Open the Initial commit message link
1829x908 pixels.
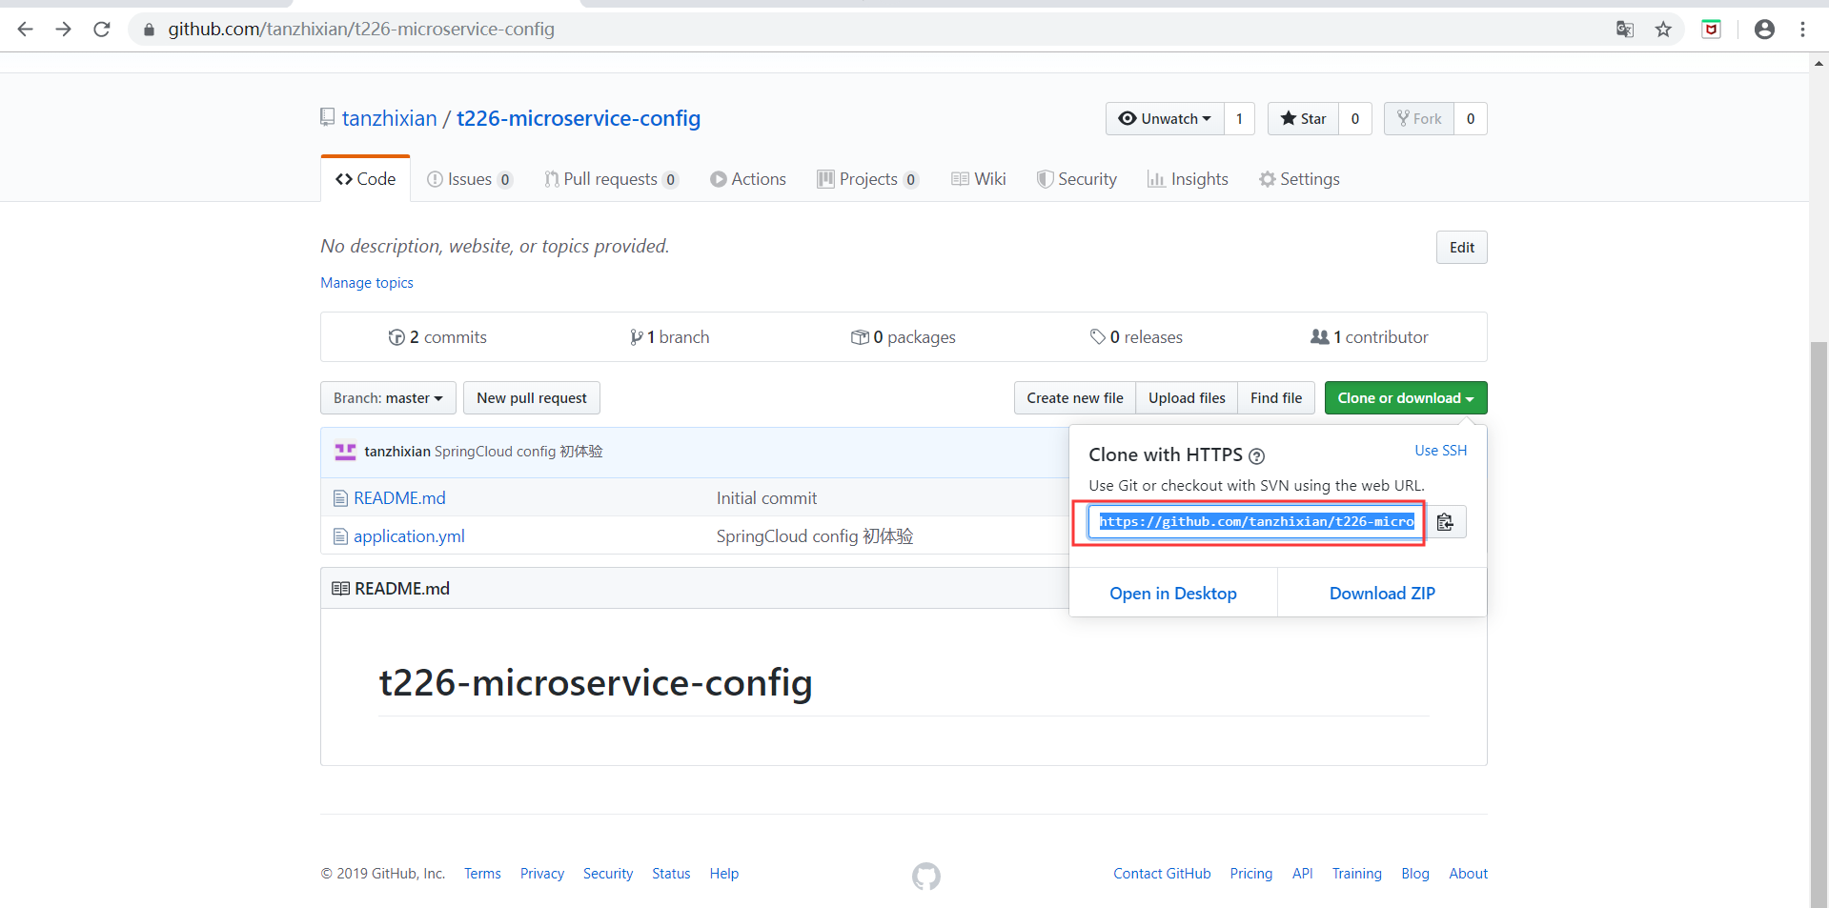click(x=766, y=498)
